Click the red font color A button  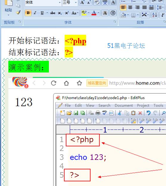pos(94,13)
